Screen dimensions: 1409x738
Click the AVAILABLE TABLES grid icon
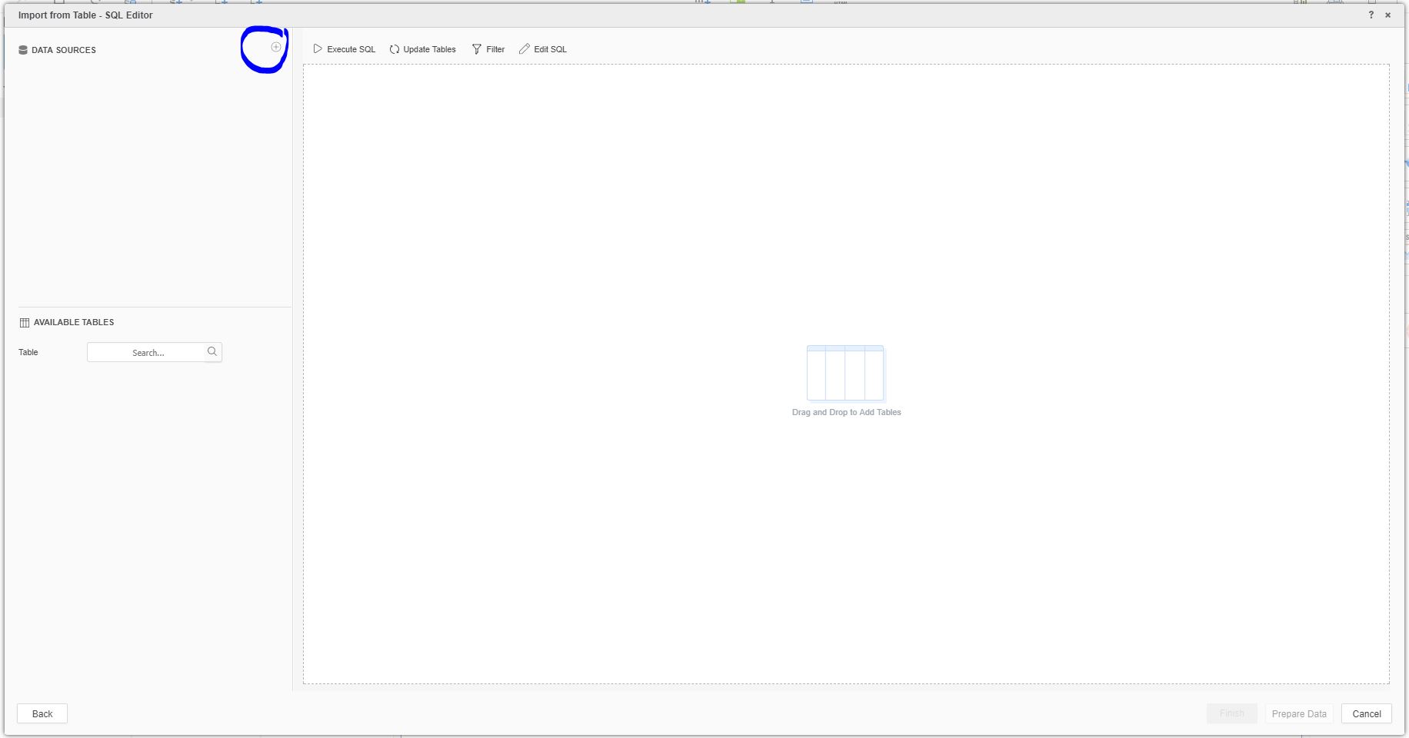click(24, 322)
